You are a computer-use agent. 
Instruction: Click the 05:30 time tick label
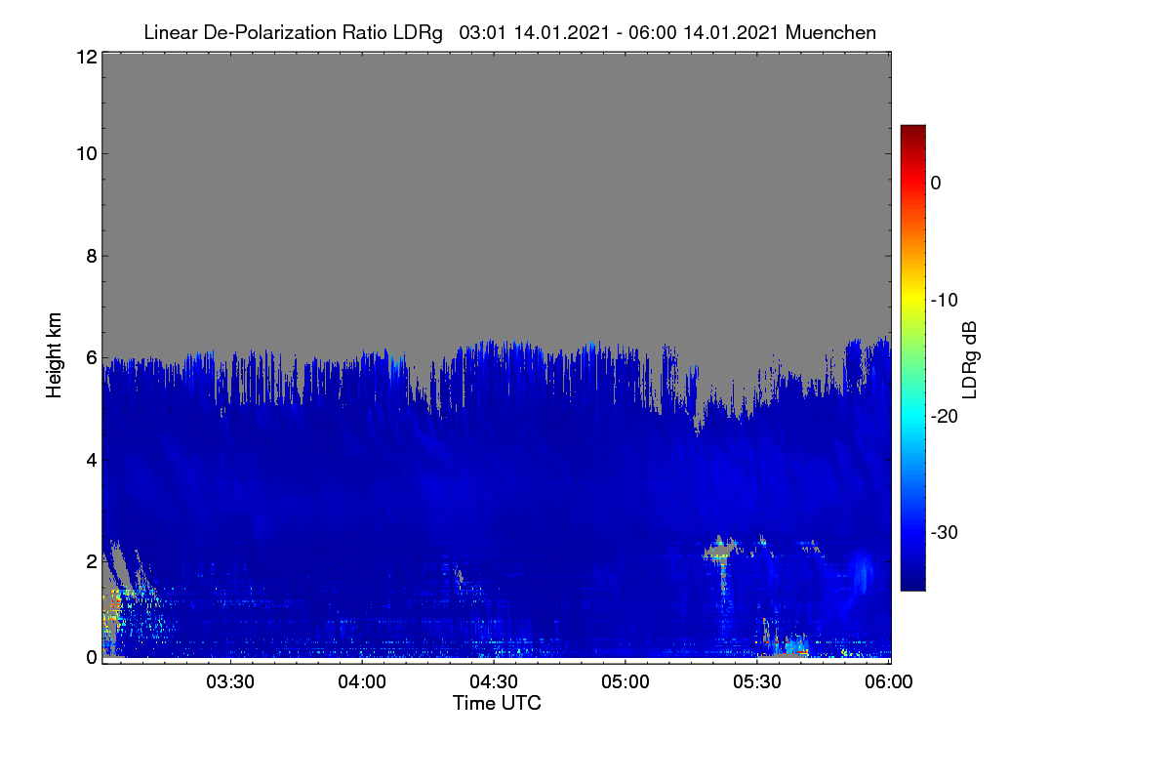[758, 683]
